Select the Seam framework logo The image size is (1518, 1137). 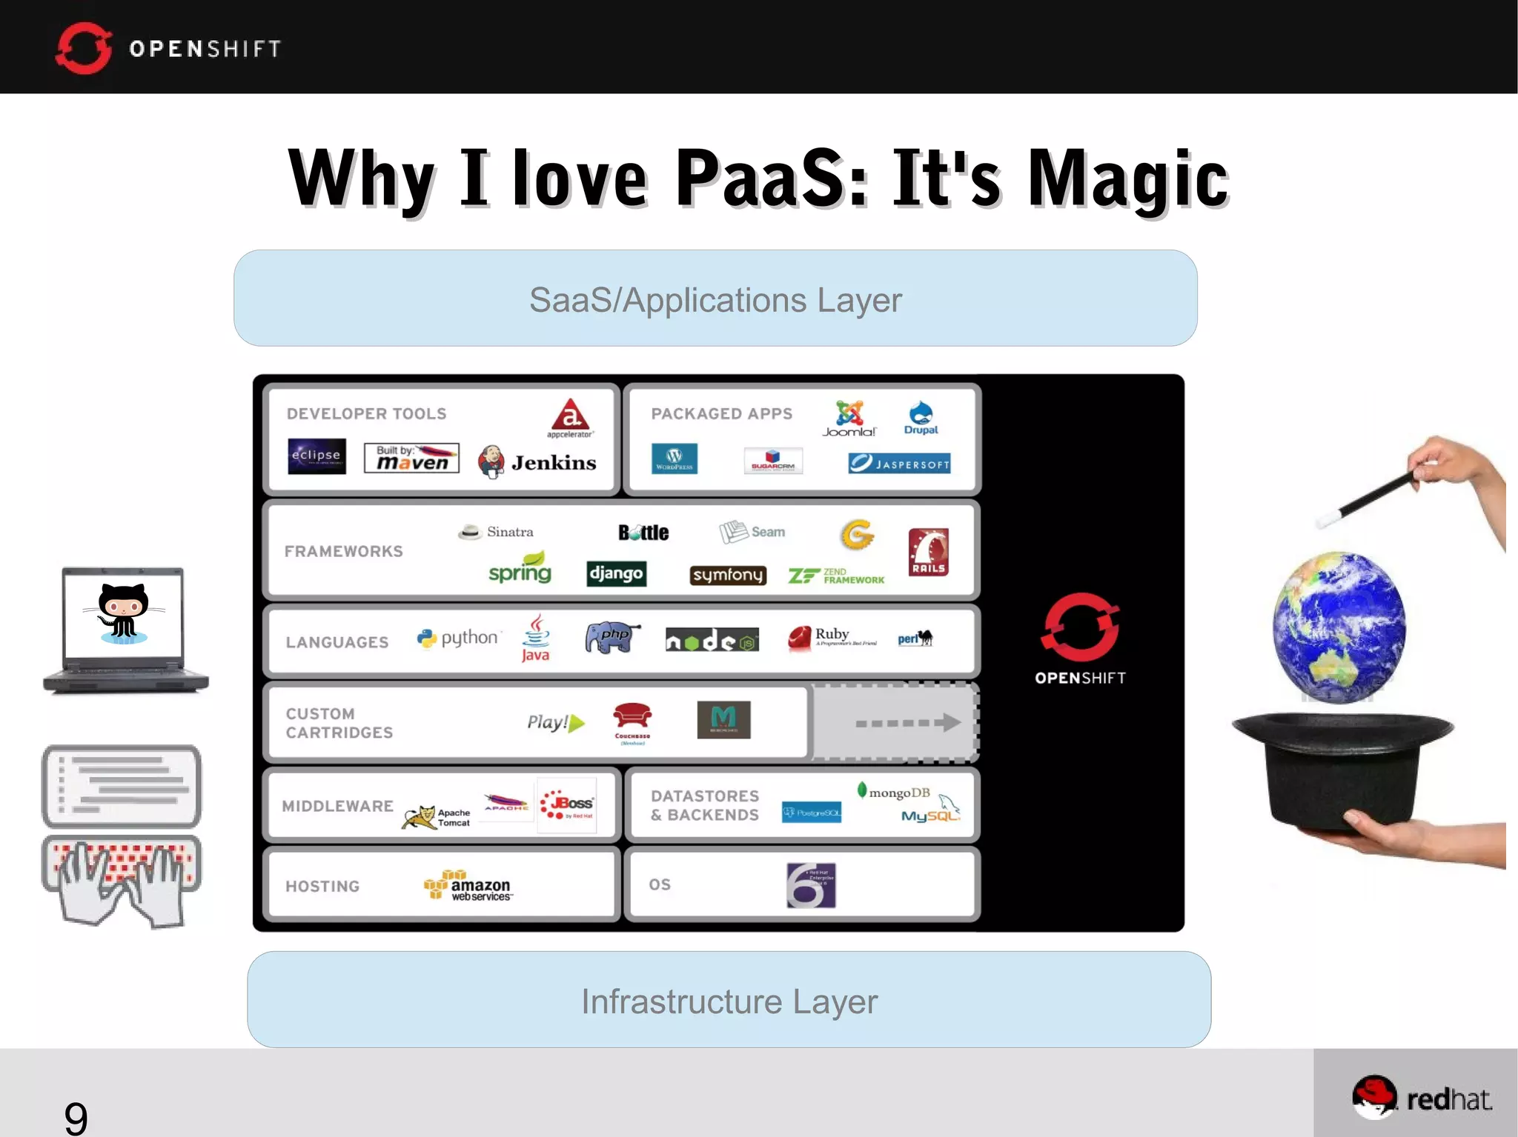[x=752, y=531]
